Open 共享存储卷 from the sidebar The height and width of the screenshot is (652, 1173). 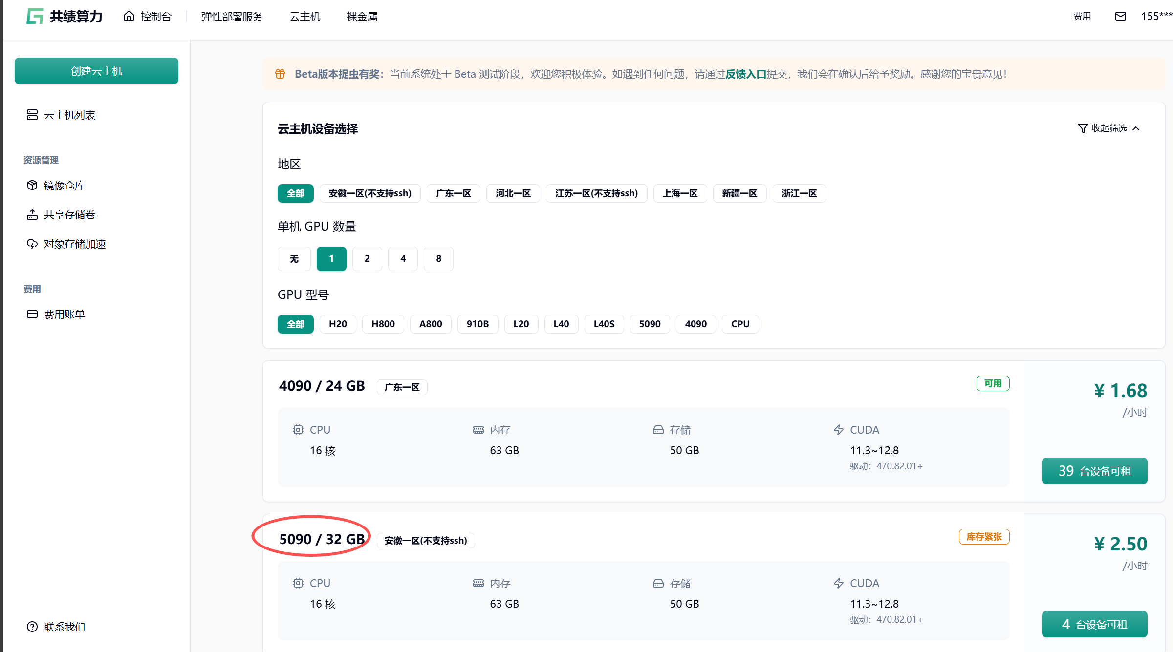click(x=69, y=214)
